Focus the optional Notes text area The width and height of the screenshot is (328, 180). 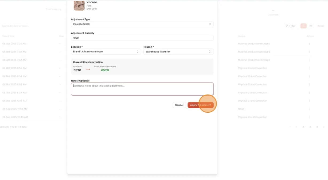tap(142, 89)
